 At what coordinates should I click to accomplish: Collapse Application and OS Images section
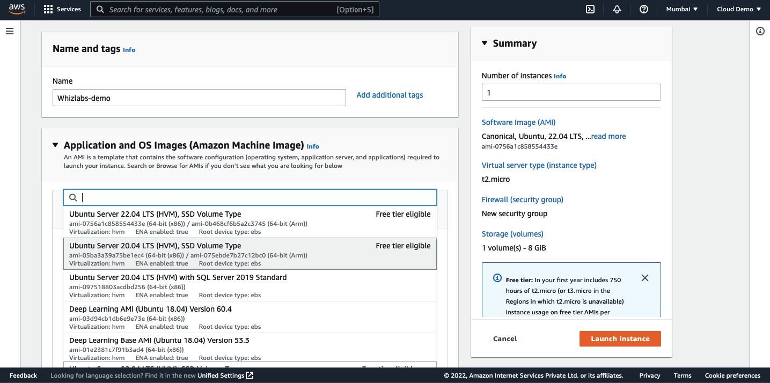coord(55,145)
